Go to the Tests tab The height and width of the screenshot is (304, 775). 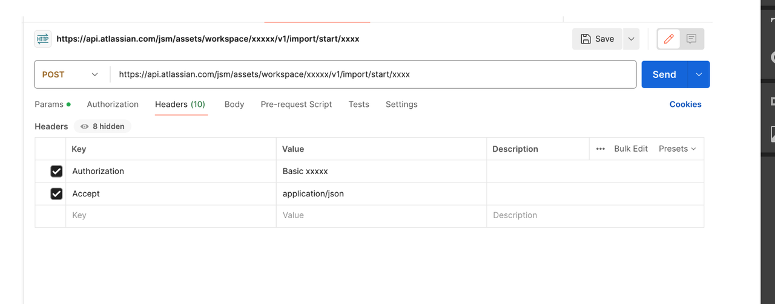(359, 104)
